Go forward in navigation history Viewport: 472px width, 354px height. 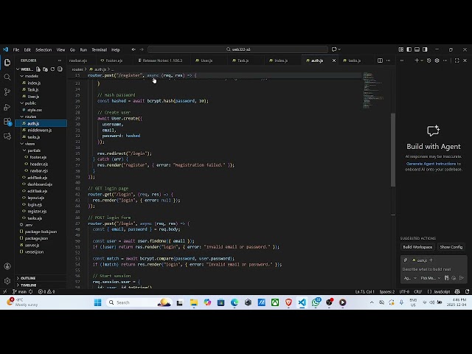[x=142, y=49]
